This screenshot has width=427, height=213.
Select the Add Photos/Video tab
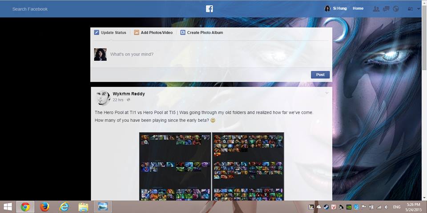click(153, 32)
